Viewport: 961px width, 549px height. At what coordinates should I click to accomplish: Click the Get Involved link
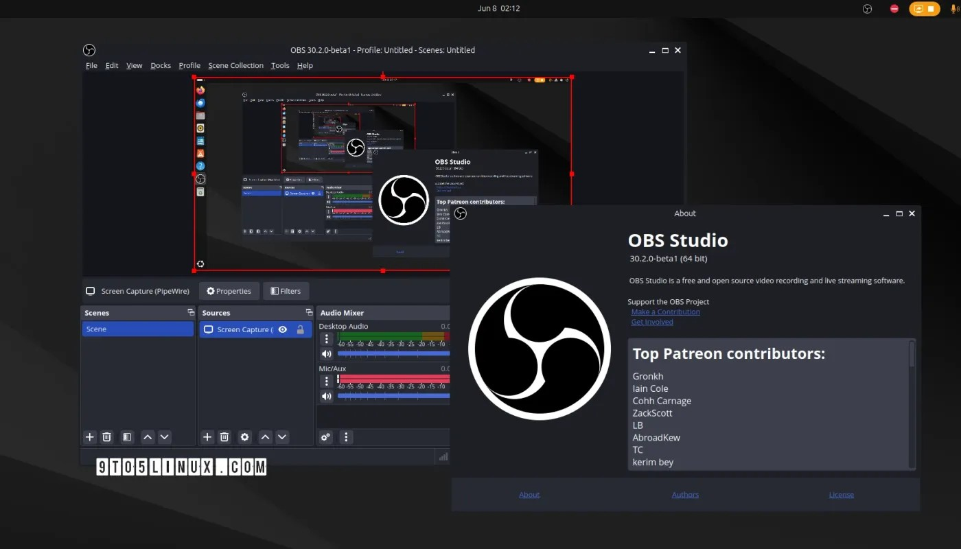(652, 322)
